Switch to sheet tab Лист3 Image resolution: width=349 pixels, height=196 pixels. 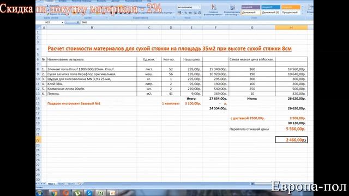(71, 184)
